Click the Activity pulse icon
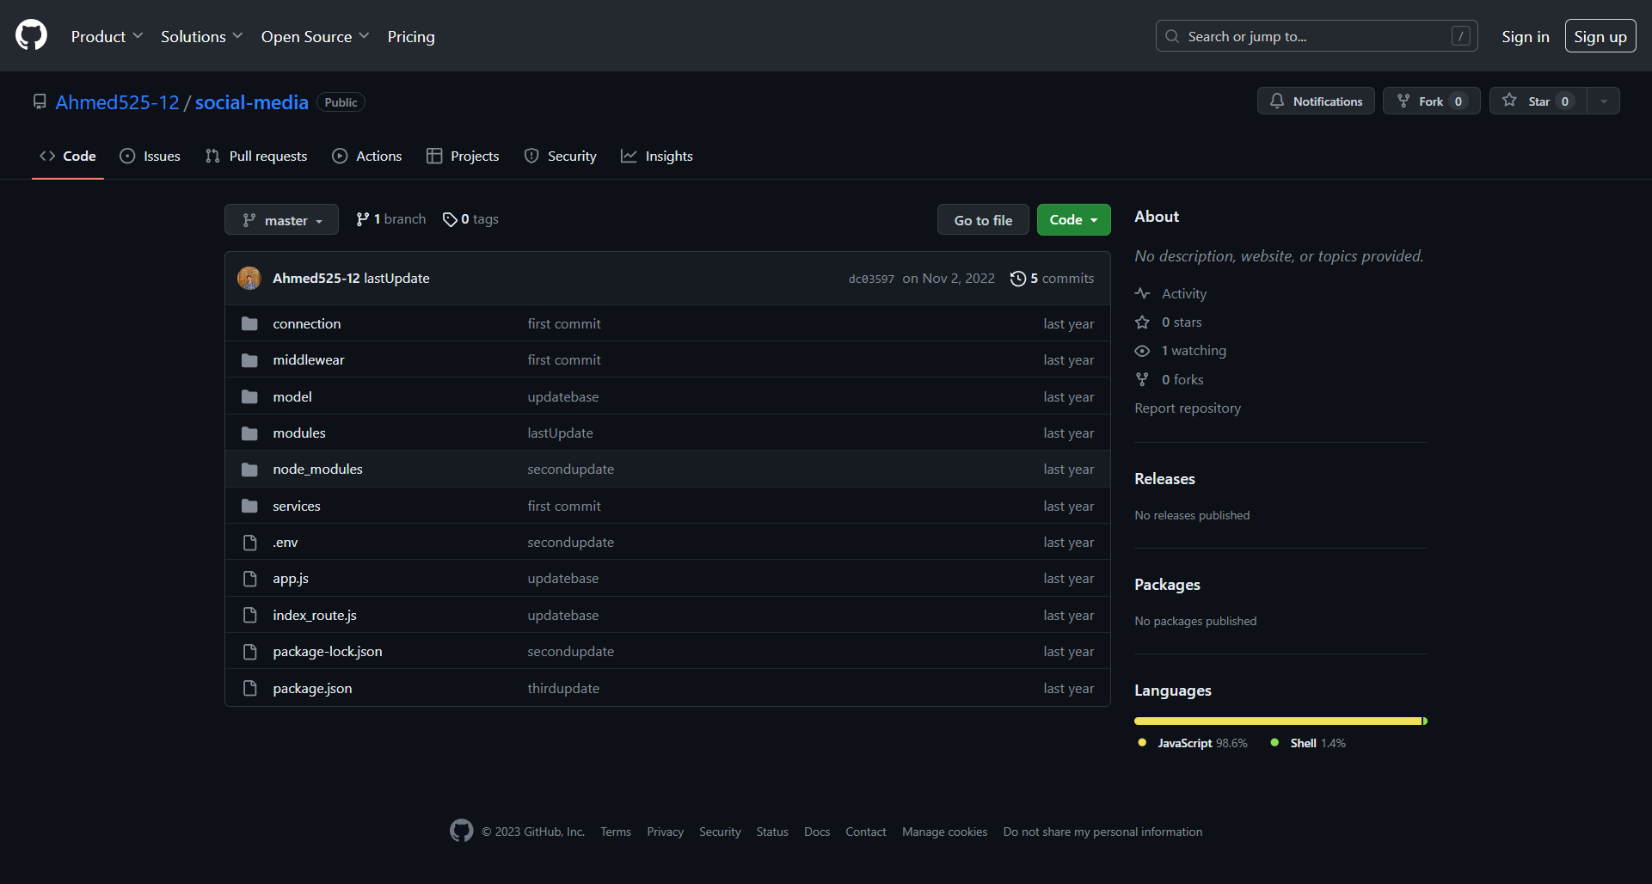Viewport: 1652px width, 884px height. click(1142, 293)
